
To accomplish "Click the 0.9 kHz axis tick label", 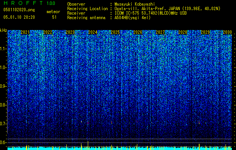I will tap(3, 86).
